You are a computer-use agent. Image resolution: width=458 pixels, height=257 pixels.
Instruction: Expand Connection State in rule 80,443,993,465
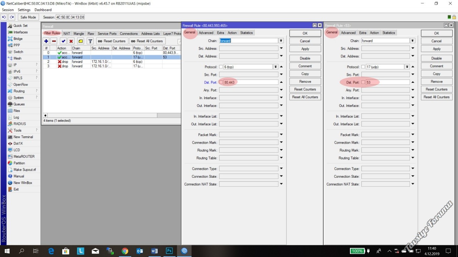click(x=281, y=176)
